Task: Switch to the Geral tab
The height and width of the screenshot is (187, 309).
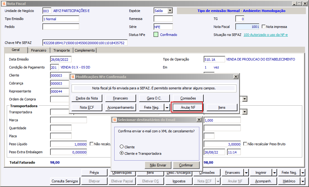Action: coord(16,50)
